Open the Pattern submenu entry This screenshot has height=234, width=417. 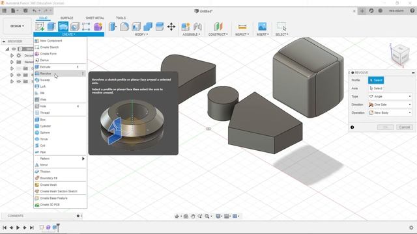(x=60, y=159)
